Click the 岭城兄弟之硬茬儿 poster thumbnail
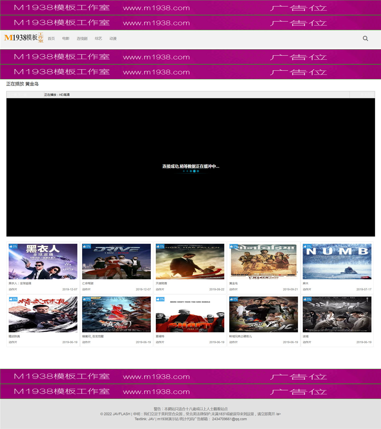Image resolution: width=381 pixels, height=429 pixels. coord(263,314)
